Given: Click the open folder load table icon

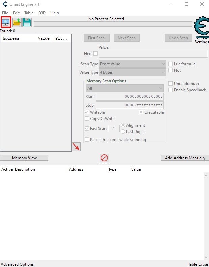Looking at the screenshot, I should click(x=17, y=22).
